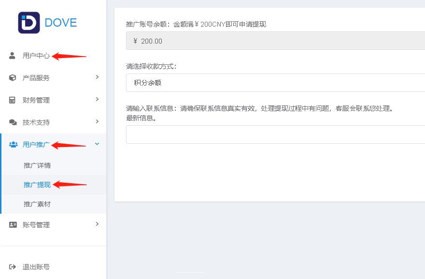Click the 用户推广 group icon
Viewport: 425px width, 279px height.
(x=13, y=144)
